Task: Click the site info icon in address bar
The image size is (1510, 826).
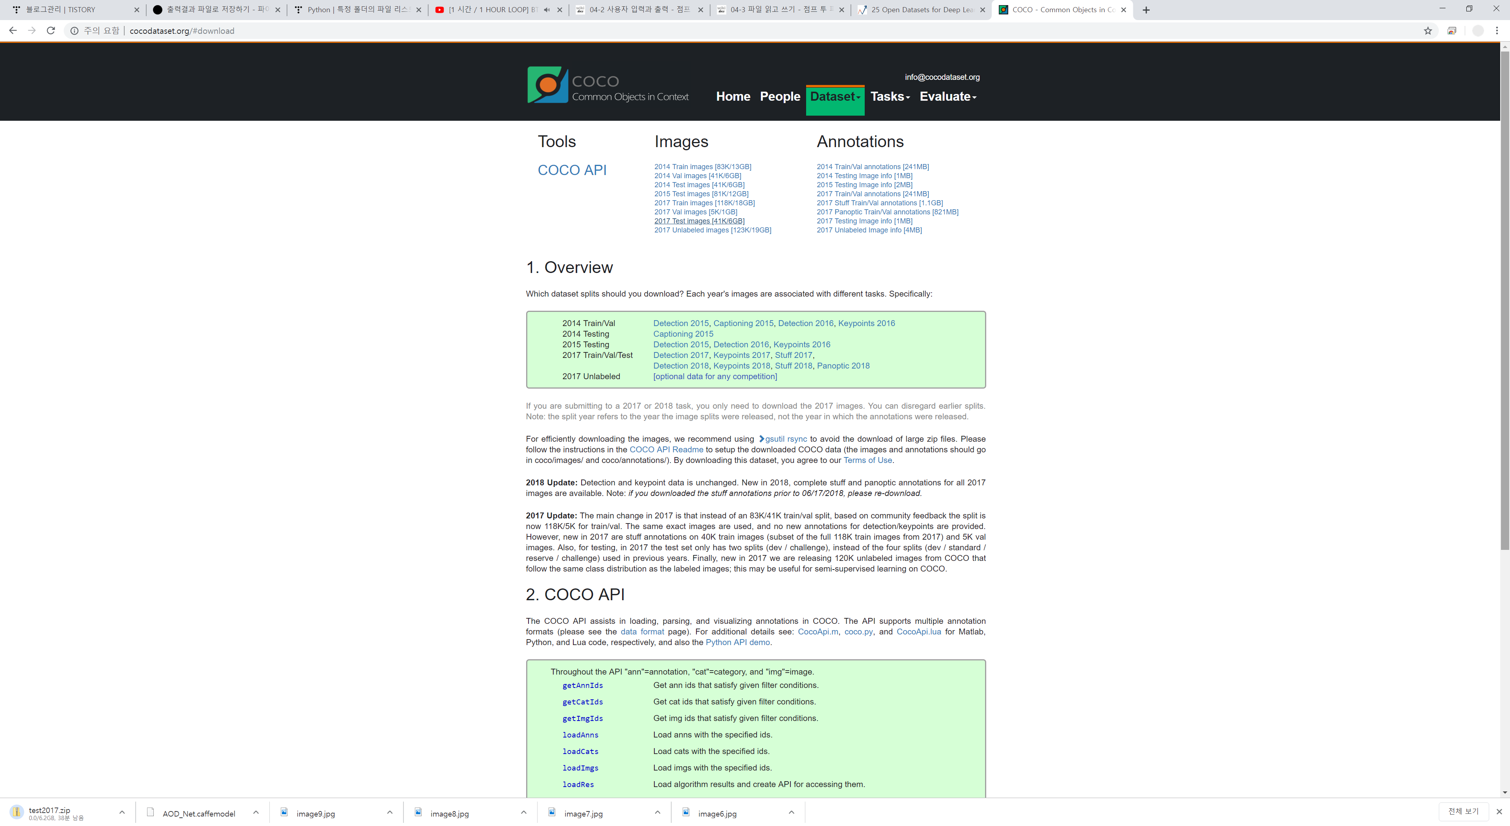Action: [x=74, y=31]
